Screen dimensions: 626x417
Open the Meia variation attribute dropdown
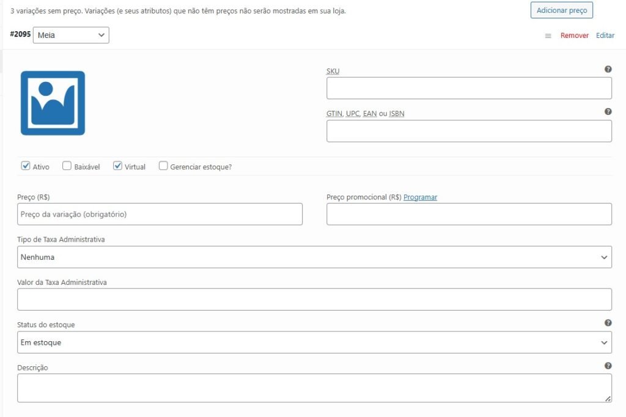71,35
